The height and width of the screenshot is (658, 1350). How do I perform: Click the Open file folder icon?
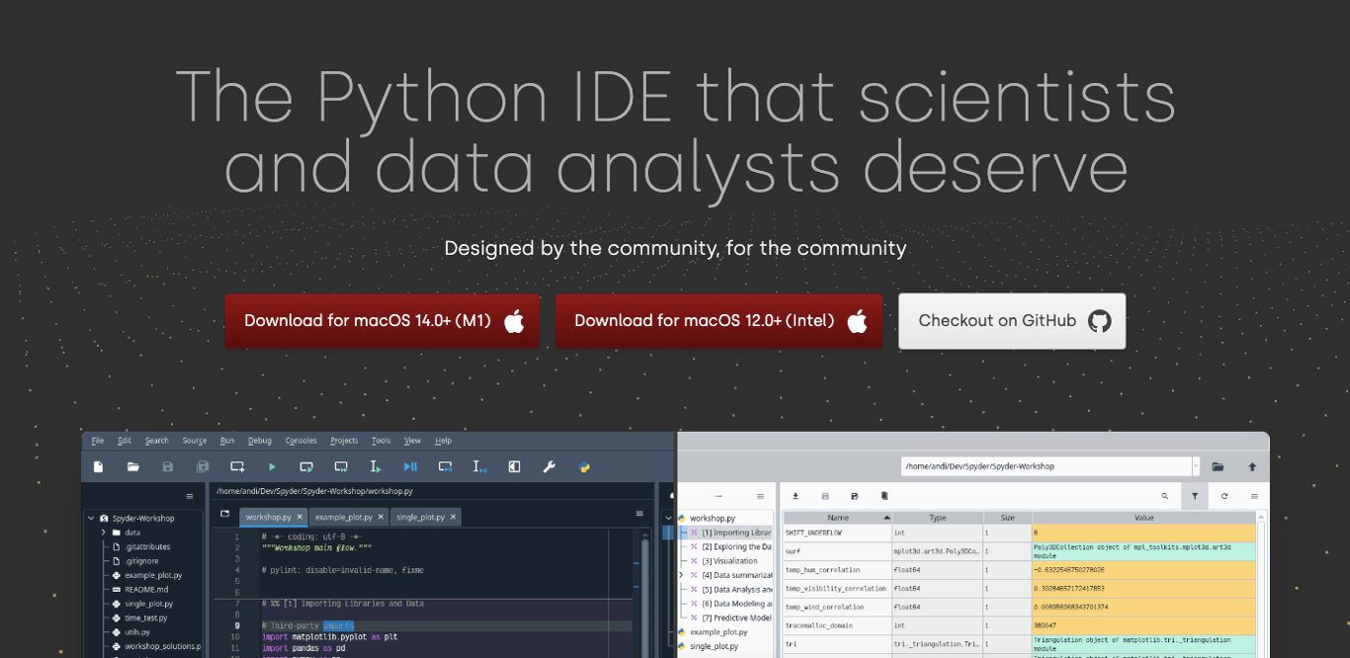[x=132, y=466]
